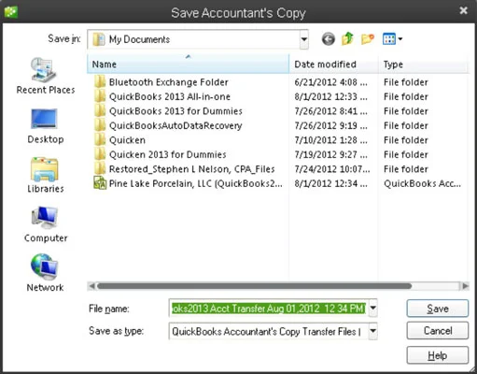Sort by the Type column header
The image size is (477, 374).
(x=423, y=65)
